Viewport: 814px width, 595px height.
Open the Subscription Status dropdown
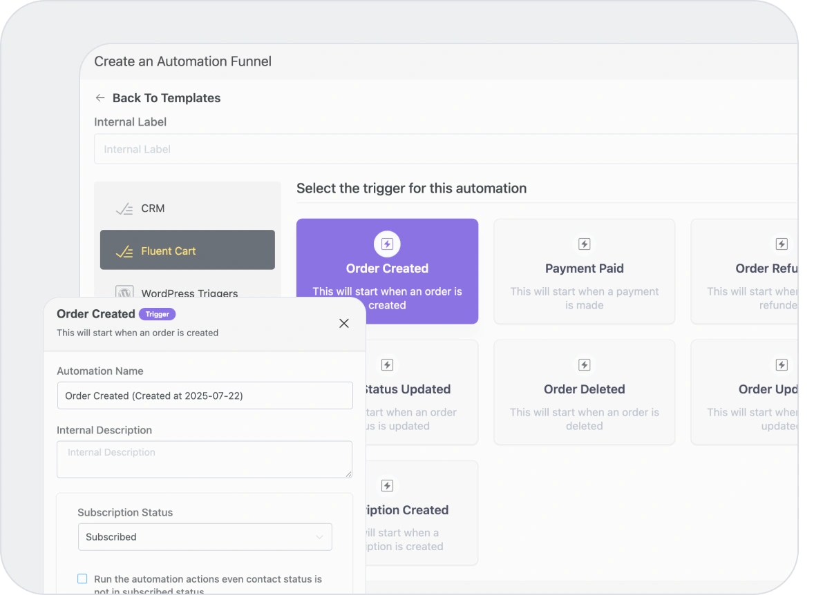(x=205, y=536)
